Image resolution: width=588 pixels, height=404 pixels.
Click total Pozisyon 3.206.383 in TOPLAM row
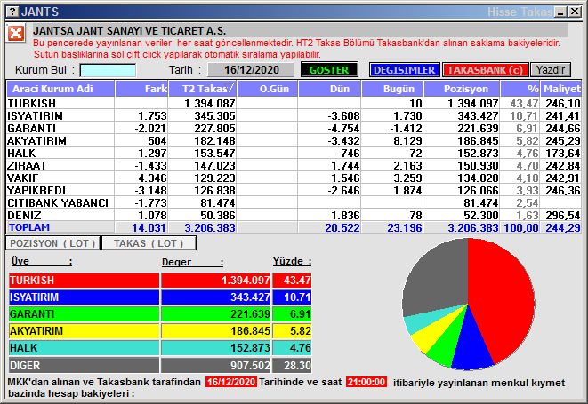(x=473, y=227)
